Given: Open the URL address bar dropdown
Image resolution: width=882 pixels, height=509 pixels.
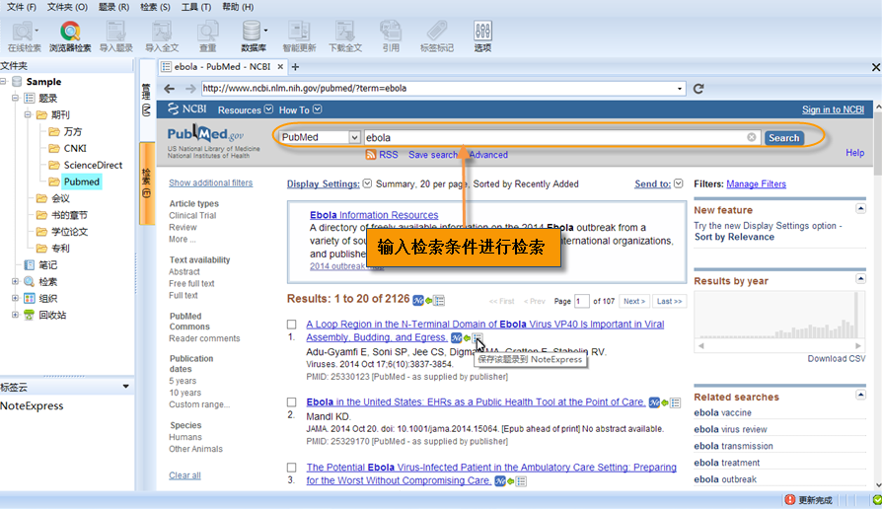Looking at the screenshot, I should pyautogui.click(x=680, y=89).
